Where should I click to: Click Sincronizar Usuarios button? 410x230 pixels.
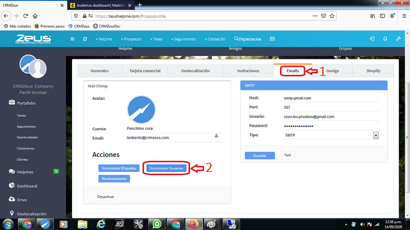(x=166, y=168)
